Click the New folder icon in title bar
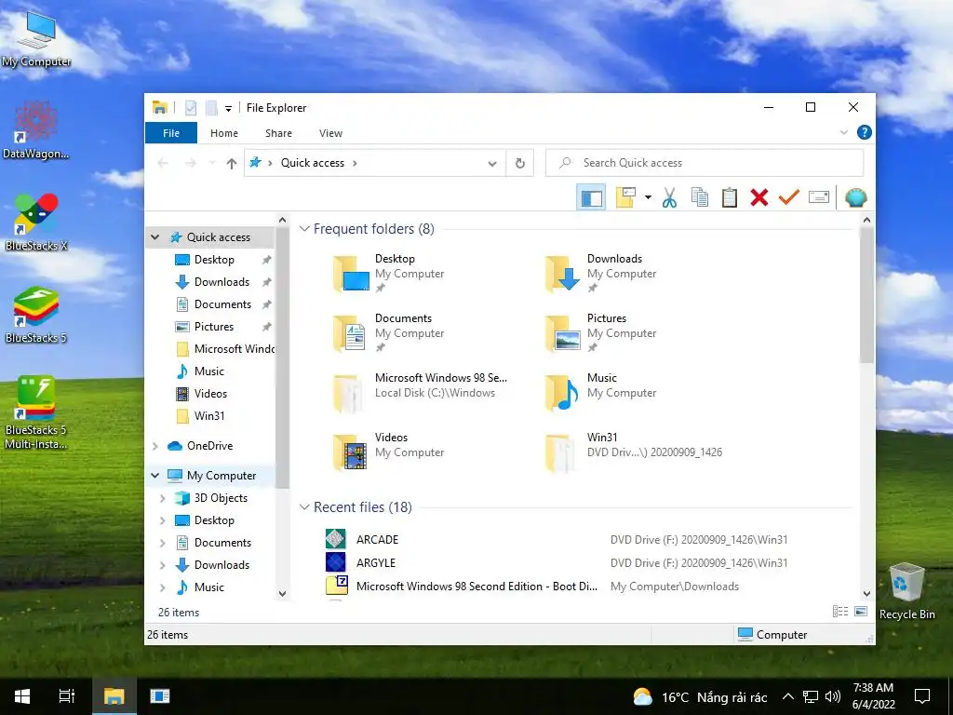The height and width of the screenshot is (715, 953). pos(211,108)
